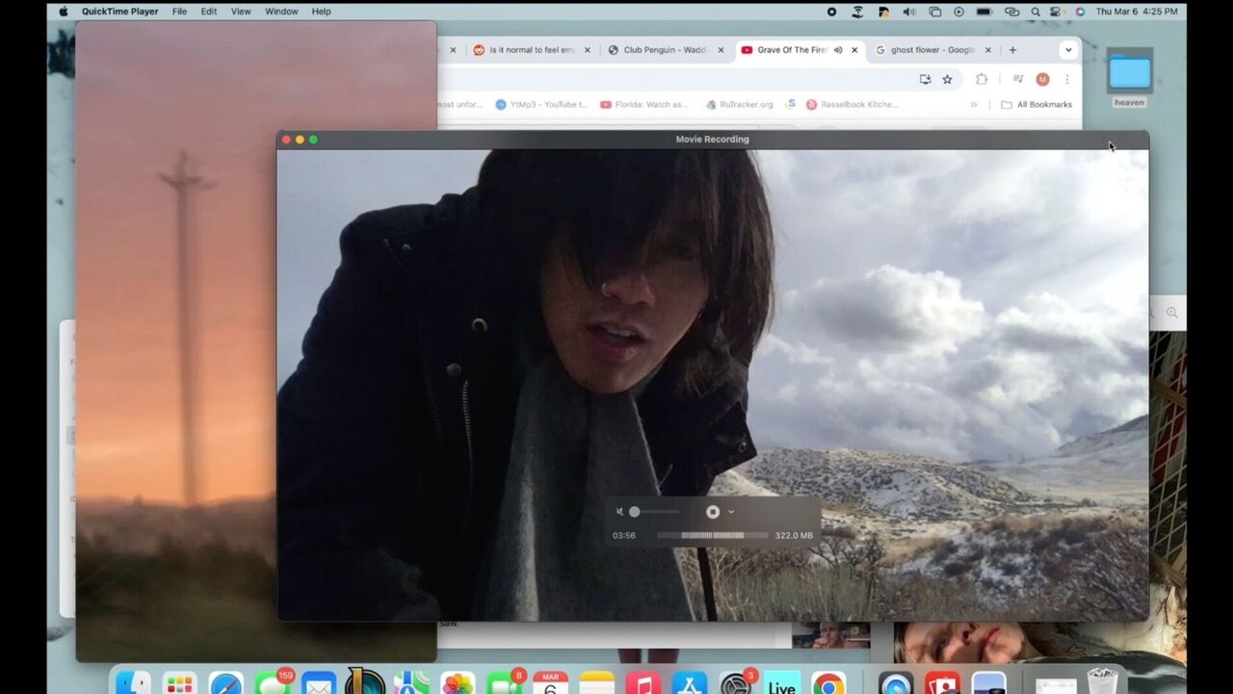Image resolution: width=1233 pixels, height=694 pixels.
Task: Open Photos from the Dock
Action: [458, 684]
